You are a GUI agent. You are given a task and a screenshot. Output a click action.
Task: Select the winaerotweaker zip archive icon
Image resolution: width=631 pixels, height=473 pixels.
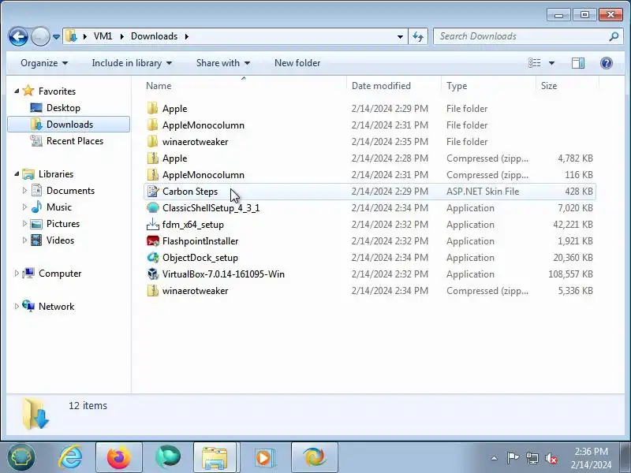152,290
